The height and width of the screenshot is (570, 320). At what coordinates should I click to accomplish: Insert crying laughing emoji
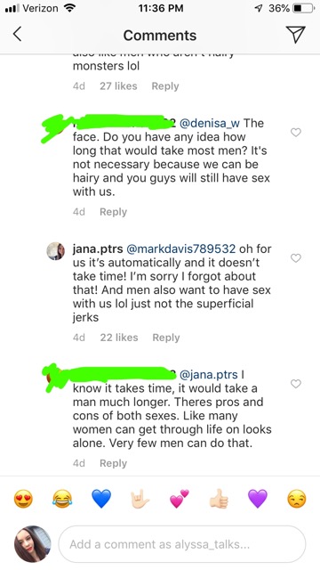coord(62,499)
